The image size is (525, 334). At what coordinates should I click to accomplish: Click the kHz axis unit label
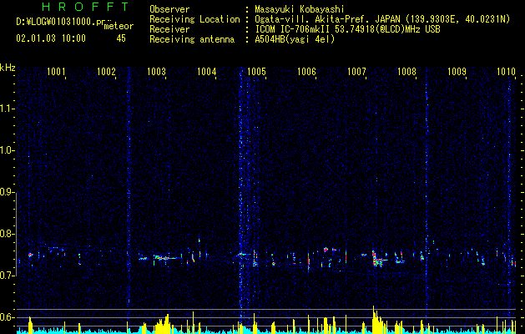click(8, 68)
